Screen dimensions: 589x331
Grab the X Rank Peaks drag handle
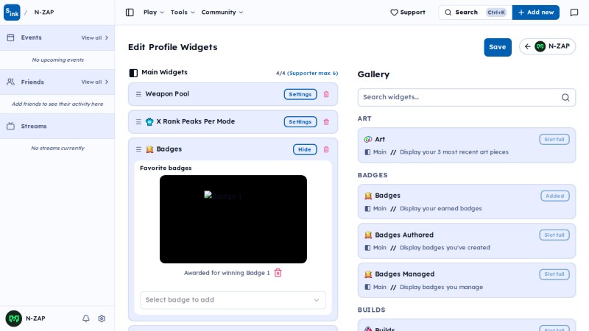pos(138,121)
